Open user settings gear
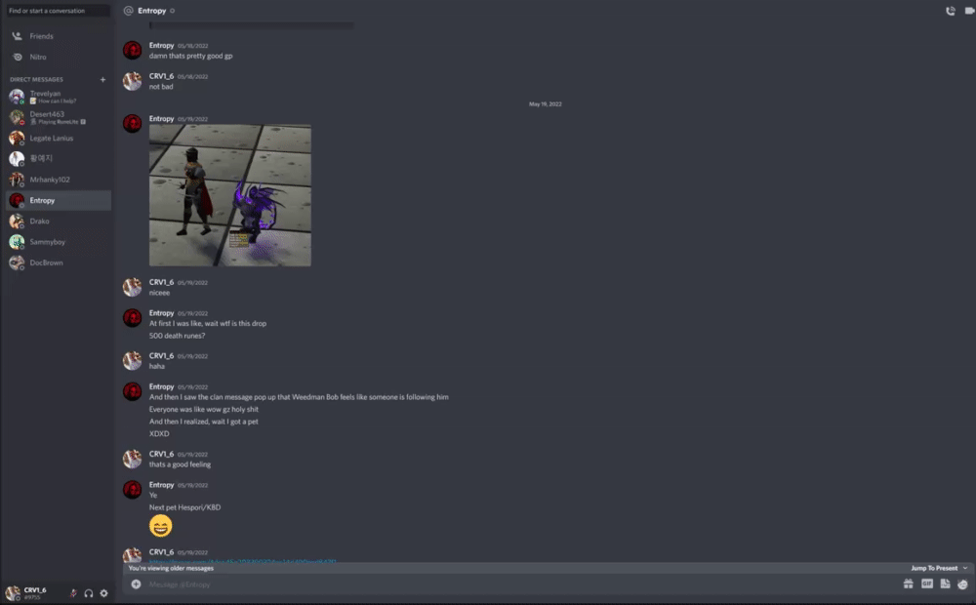 tap(104, 593)
